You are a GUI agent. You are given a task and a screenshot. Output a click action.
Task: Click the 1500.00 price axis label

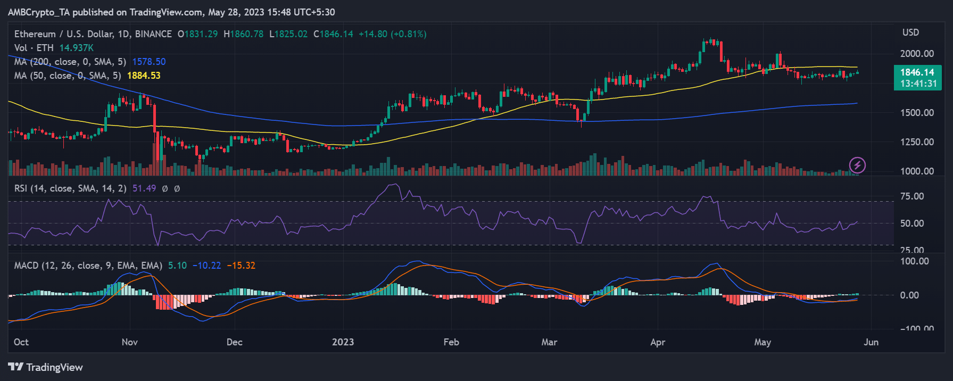[x=917, y=113]
